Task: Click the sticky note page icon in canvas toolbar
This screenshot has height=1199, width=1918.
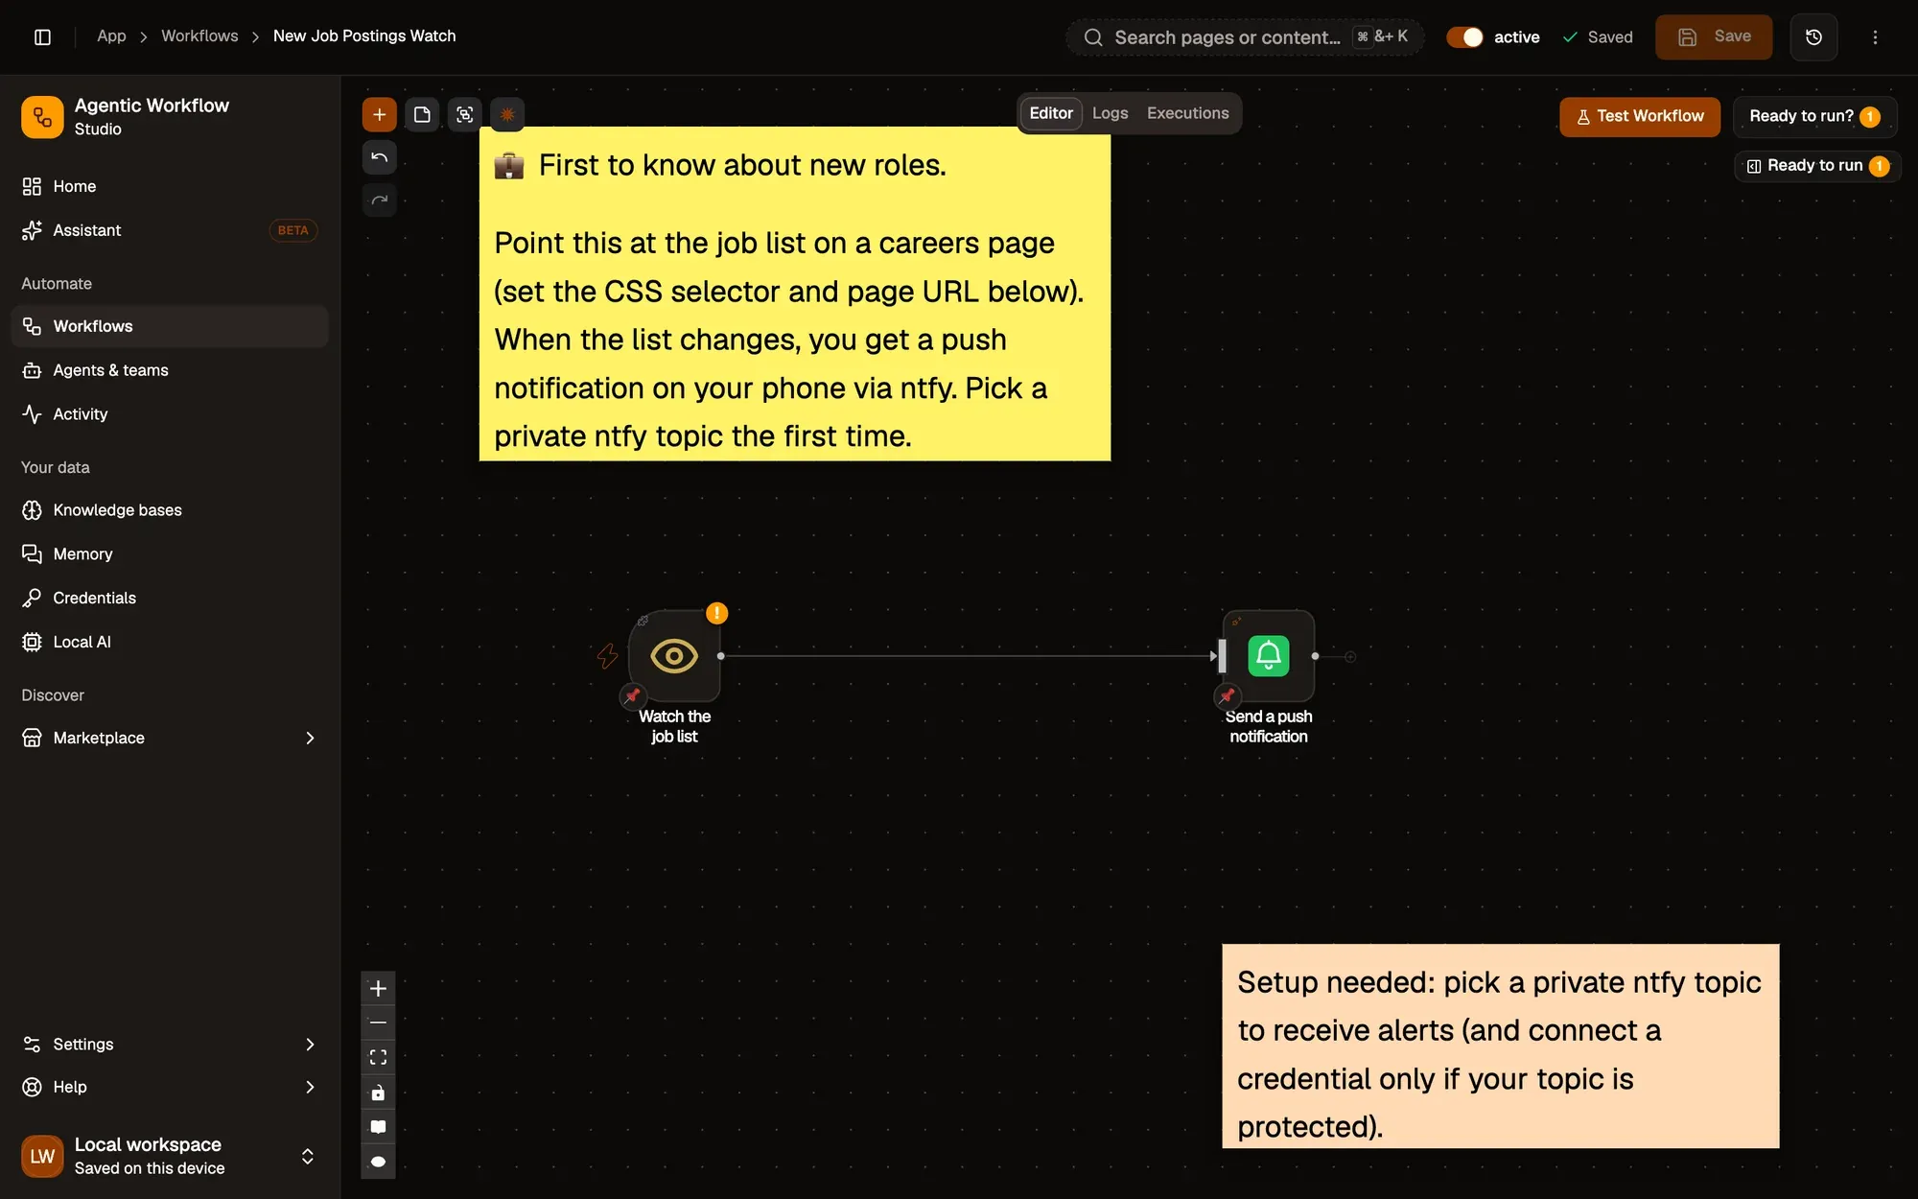Action: pyautogui.click(x=422, y=115)
